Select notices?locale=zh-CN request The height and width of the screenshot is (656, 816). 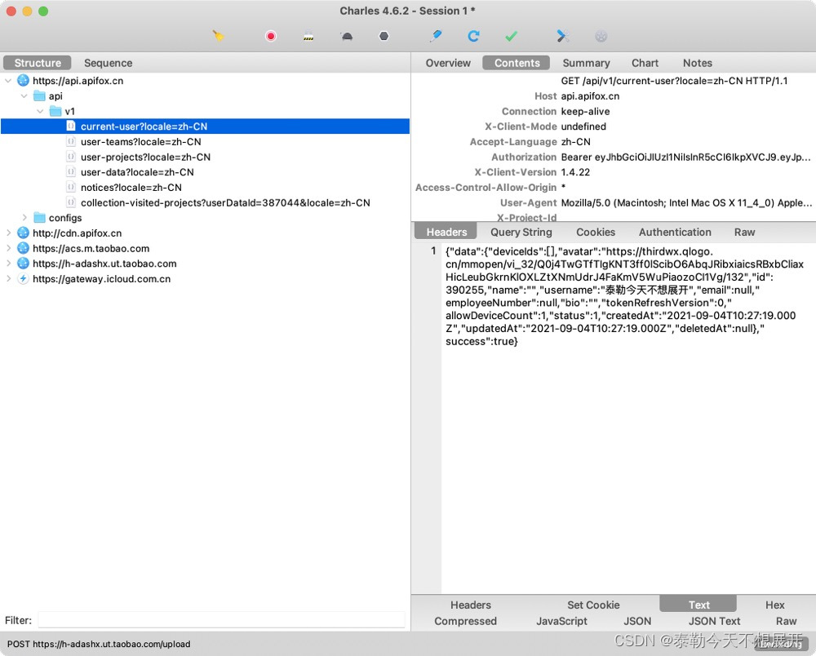pyautogui.click(x=131, y=188)
